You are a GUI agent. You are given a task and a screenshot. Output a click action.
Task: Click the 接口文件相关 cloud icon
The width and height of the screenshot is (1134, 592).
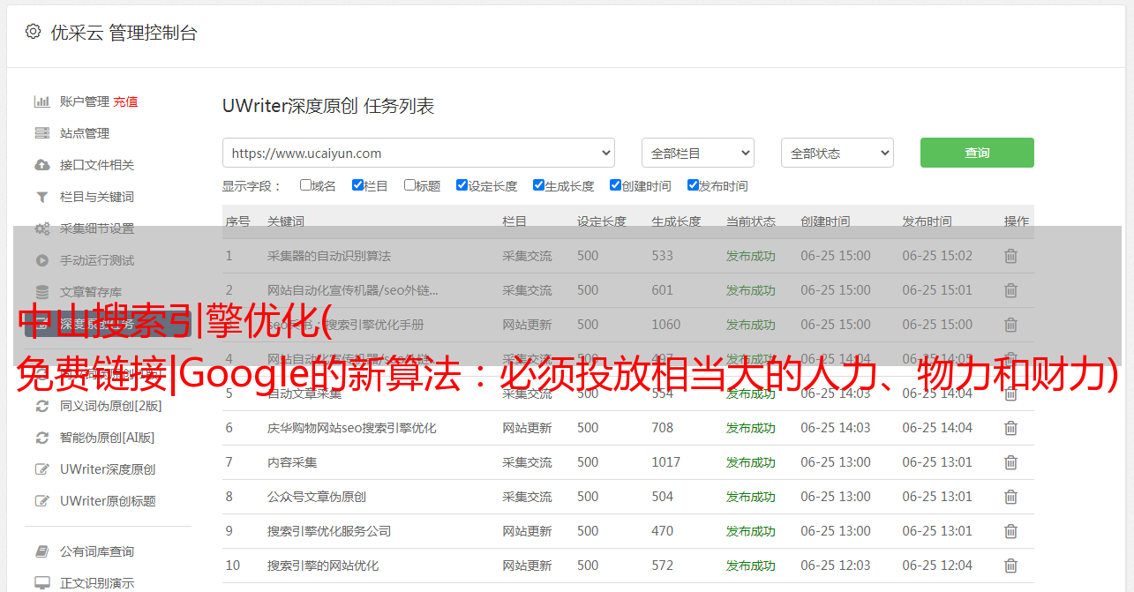[41, 165]
